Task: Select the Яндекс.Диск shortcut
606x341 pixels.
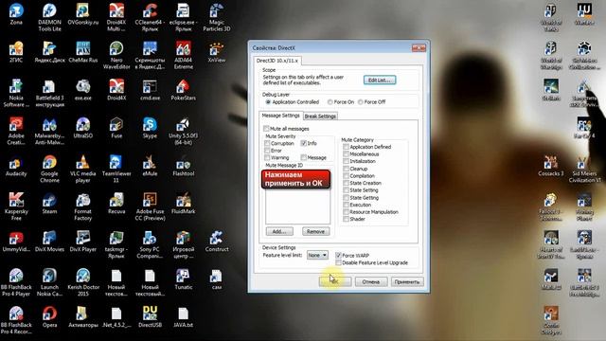Action: click(49, 52)
